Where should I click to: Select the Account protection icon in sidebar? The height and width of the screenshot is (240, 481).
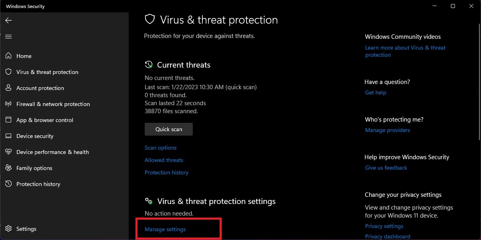tap(8, 88)
